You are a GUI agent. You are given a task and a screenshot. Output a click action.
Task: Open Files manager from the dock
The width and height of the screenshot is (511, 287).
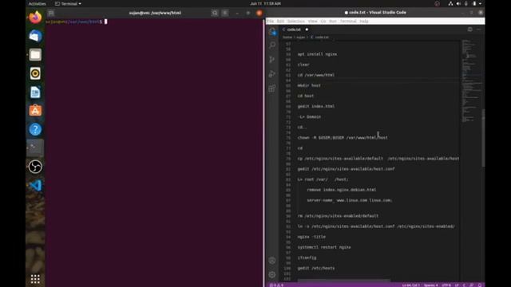click(x=35, y=55)
